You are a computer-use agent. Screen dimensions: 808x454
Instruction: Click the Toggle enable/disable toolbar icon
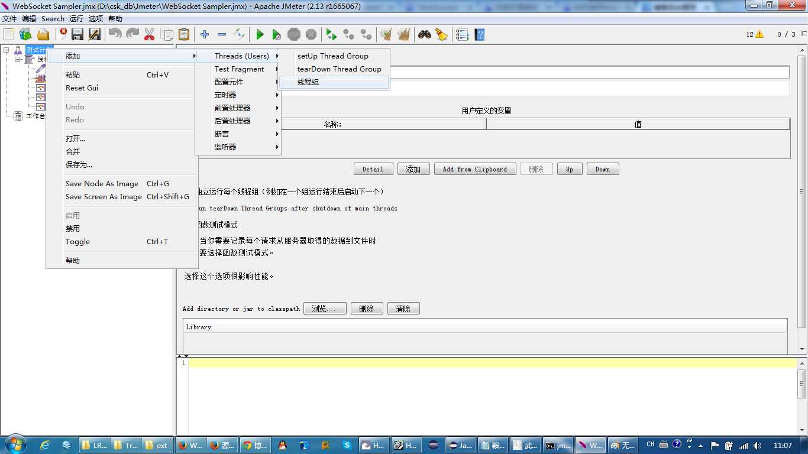pos(239,34)
